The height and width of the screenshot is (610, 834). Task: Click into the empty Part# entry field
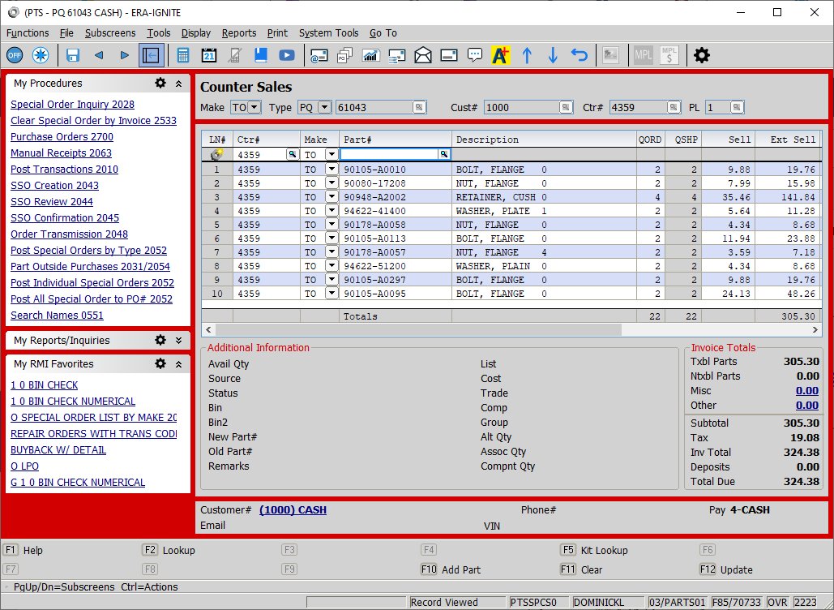[389, 154]
